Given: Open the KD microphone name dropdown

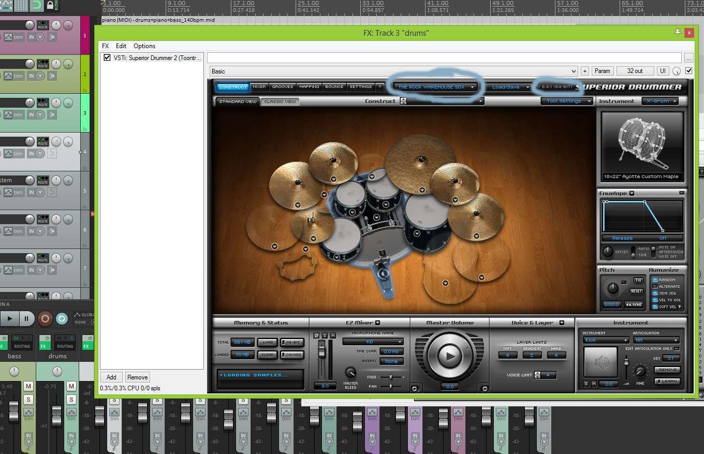Looking at the screenshot, I should pos(373,342).
